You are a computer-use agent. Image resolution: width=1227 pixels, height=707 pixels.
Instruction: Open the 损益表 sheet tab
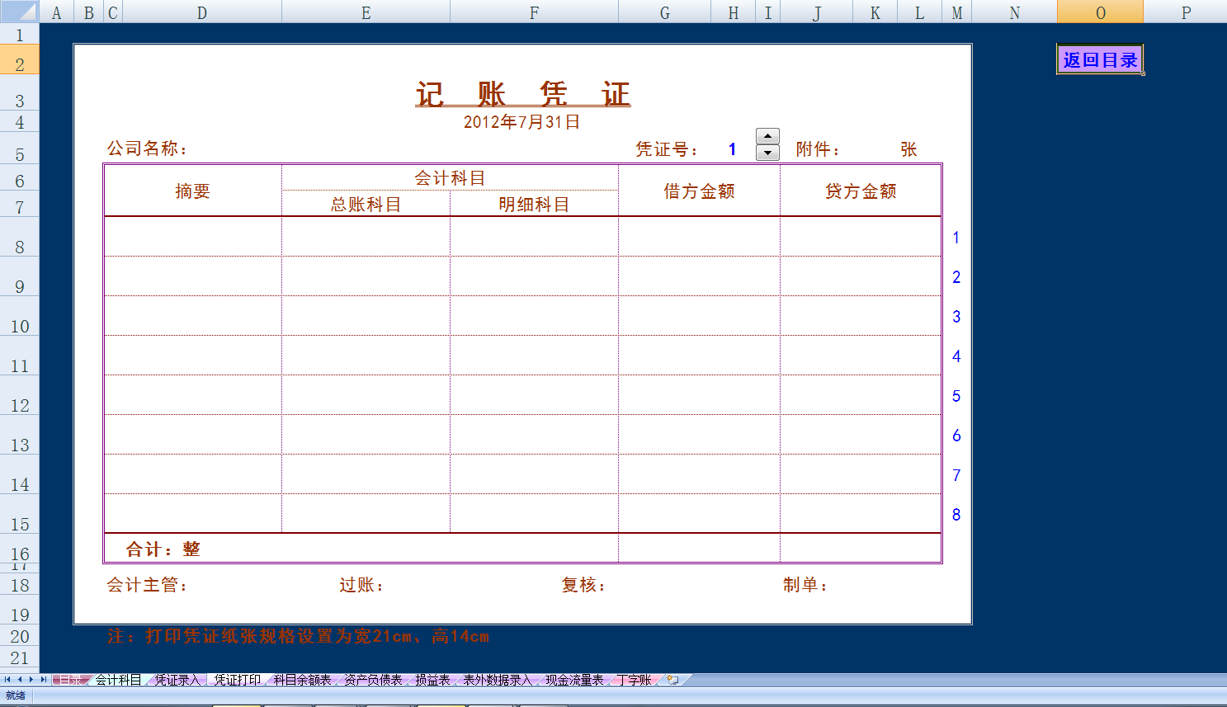click(x=432, y=680)
